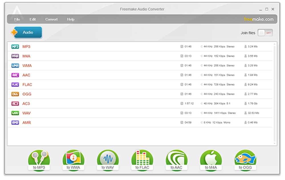The width and height of the screenshot is (285, 180).
Task: Click the 1:57:12 duration value
Action: coord(189,104)
